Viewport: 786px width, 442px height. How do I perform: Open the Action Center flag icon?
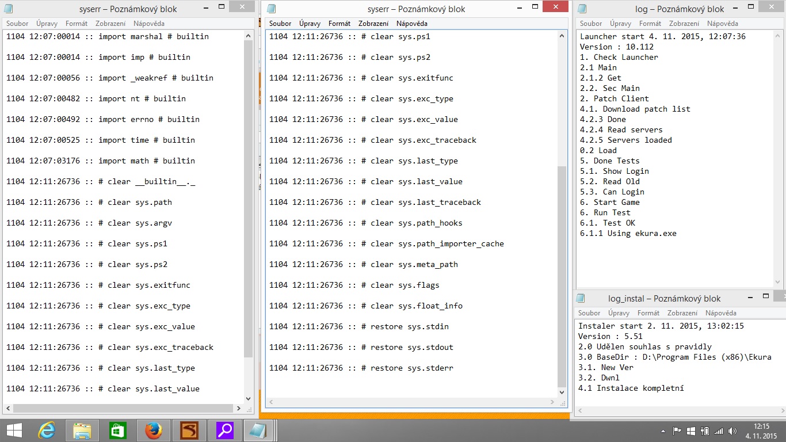tap(677, 430)
